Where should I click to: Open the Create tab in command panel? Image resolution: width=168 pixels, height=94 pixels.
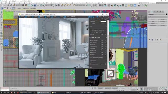[149, 11]
